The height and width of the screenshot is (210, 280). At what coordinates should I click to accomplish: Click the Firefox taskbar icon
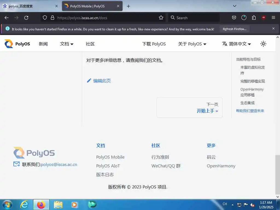41,205
